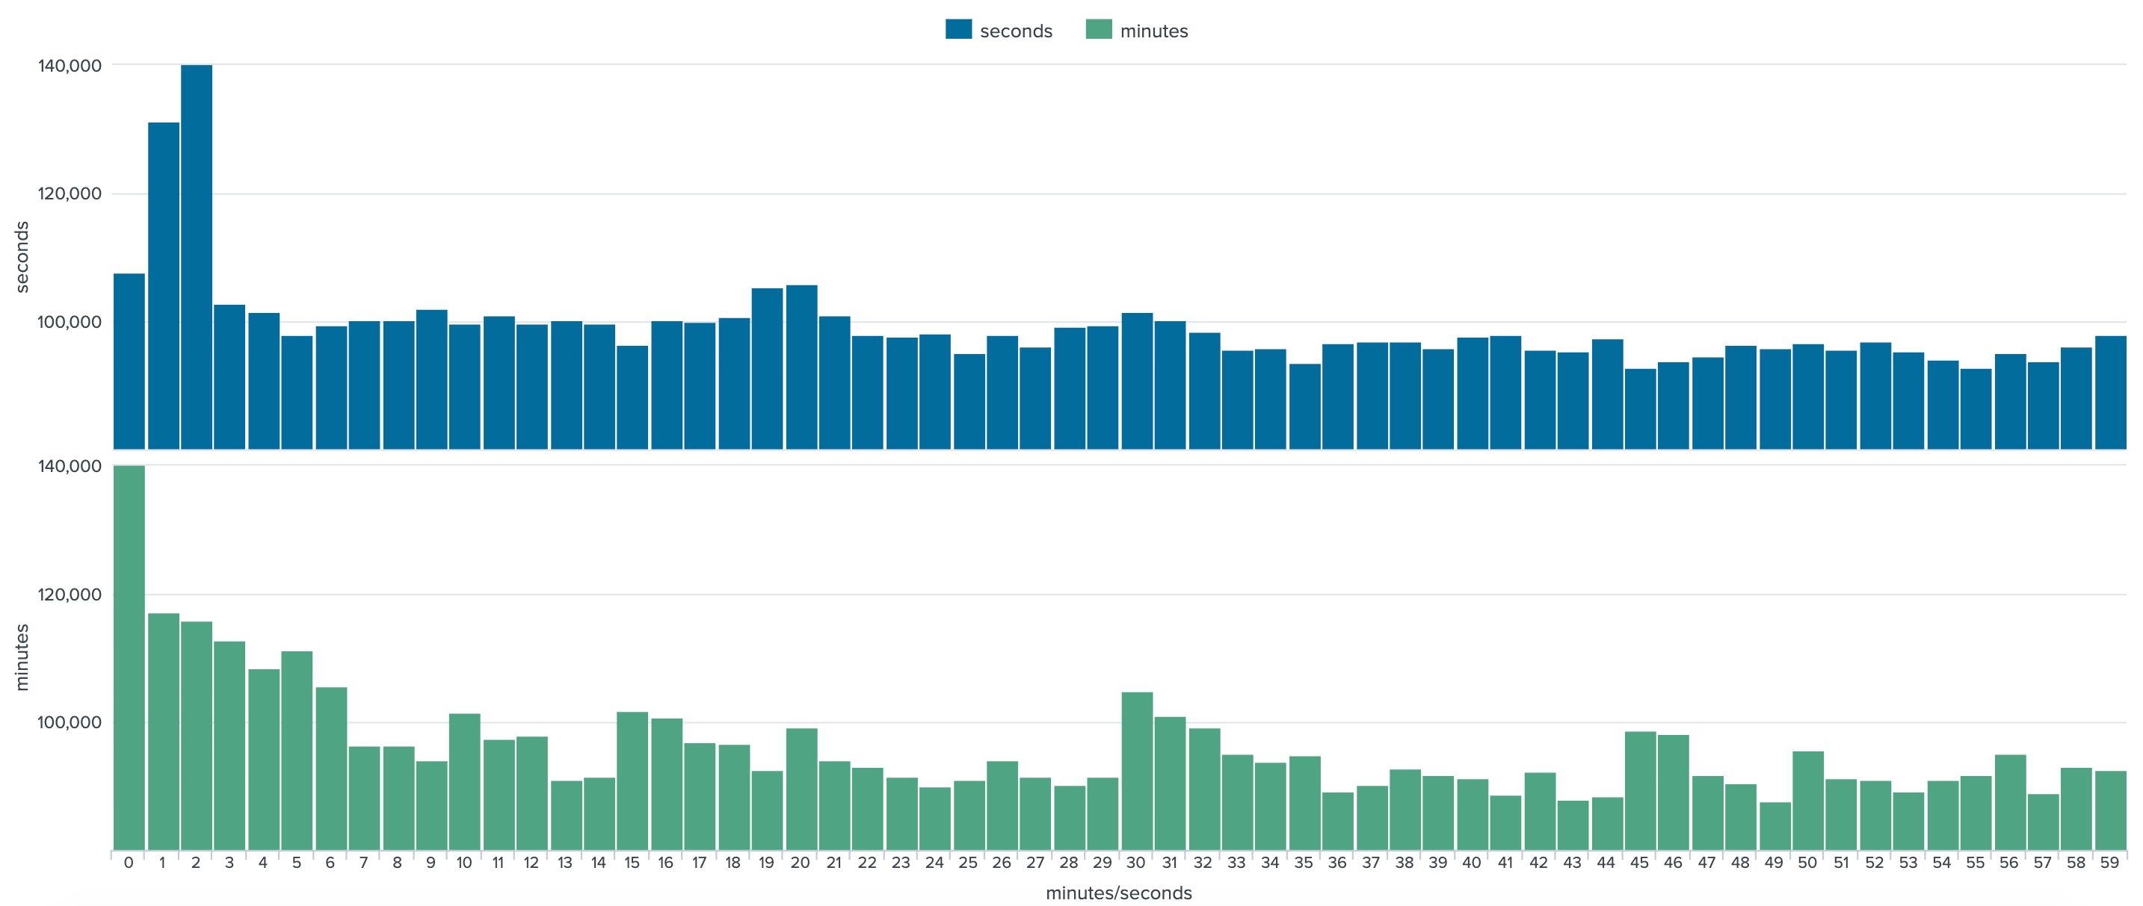Click the green minutes bar at 49
Viewport: 2143px width, 906px height.
tap(1774, 825)
